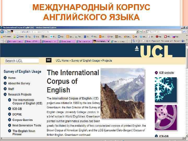Click the Feeds icon in command bar
This screenshot has width=188, height=141.
(139, 41)
